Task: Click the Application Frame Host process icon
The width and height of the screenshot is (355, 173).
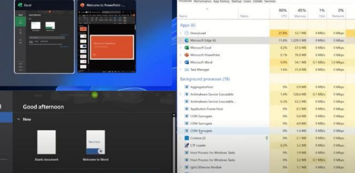Action: pyautogui.click(x=187, y=109)
